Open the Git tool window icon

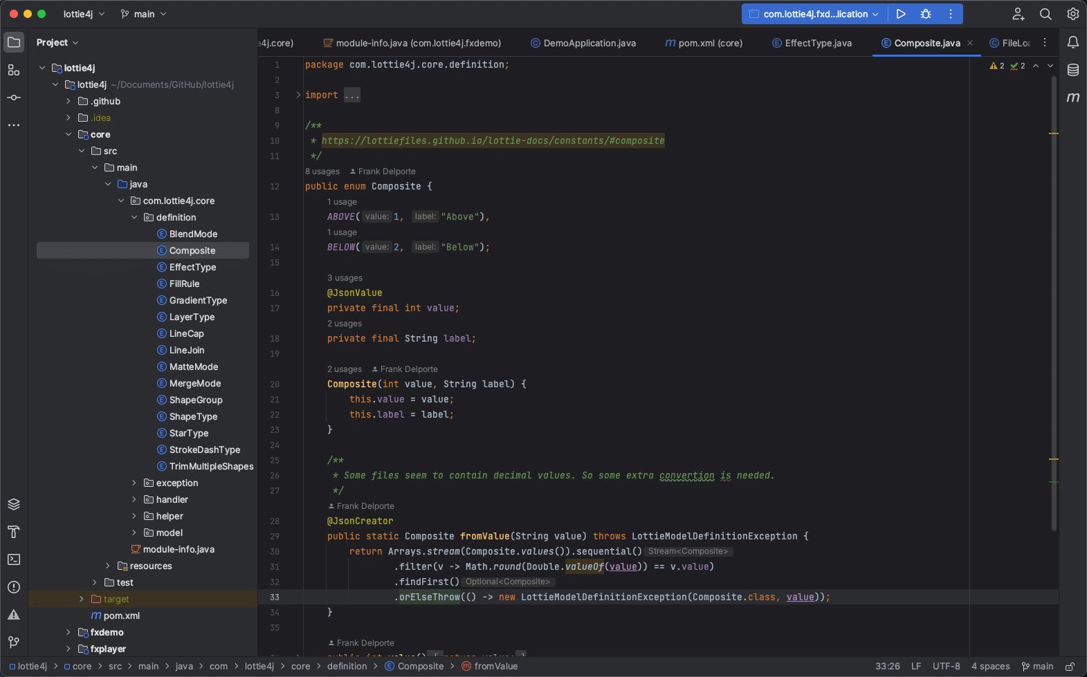(x=14, y=642)
